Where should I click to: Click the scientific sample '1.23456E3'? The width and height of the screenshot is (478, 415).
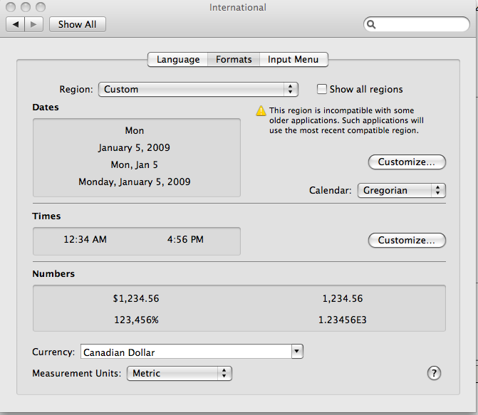(x=343, y=320)
